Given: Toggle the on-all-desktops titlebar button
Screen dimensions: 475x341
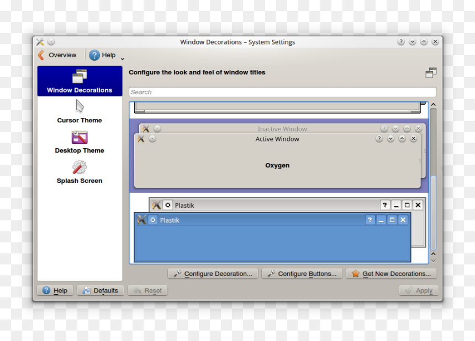Looking at the screenshot, I should click(x=51, y=42).
